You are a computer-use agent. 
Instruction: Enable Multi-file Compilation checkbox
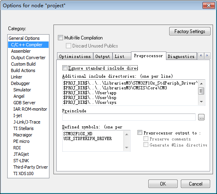click(60, 38)
